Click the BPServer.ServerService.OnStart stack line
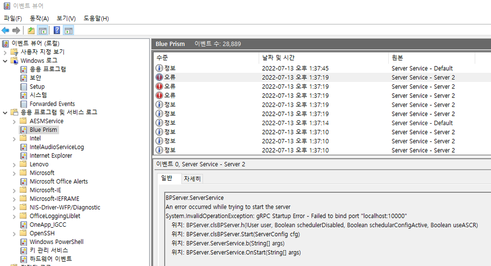 (x=236, y=252)
